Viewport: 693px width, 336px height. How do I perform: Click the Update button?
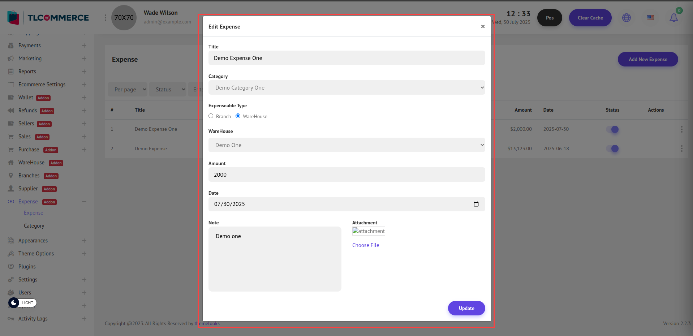[466, 308]
